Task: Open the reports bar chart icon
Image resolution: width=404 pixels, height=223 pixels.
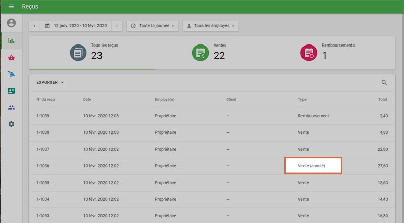Action: (x=11, y=40)
